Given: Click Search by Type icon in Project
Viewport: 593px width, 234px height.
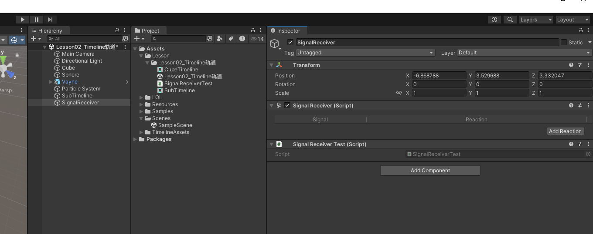Looking at the screenshot, I should coord(220,39).
